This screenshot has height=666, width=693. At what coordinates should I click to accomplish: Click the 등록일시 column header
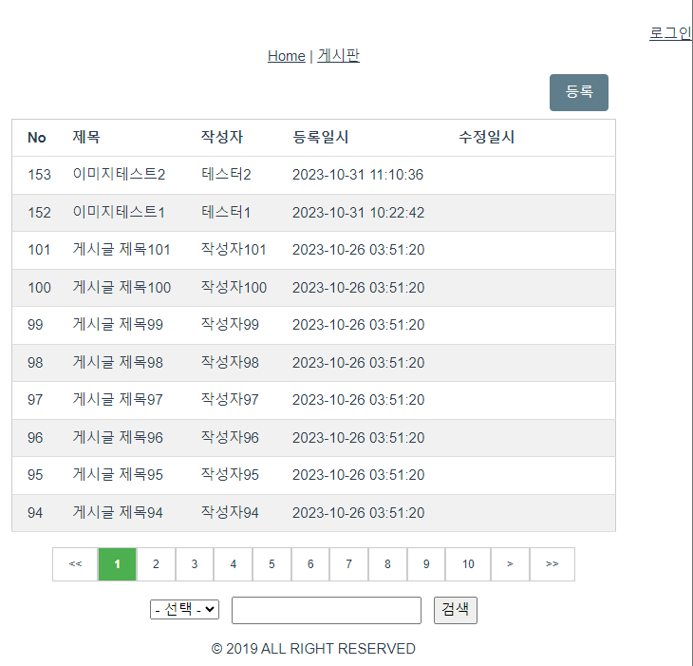[321, 137]
